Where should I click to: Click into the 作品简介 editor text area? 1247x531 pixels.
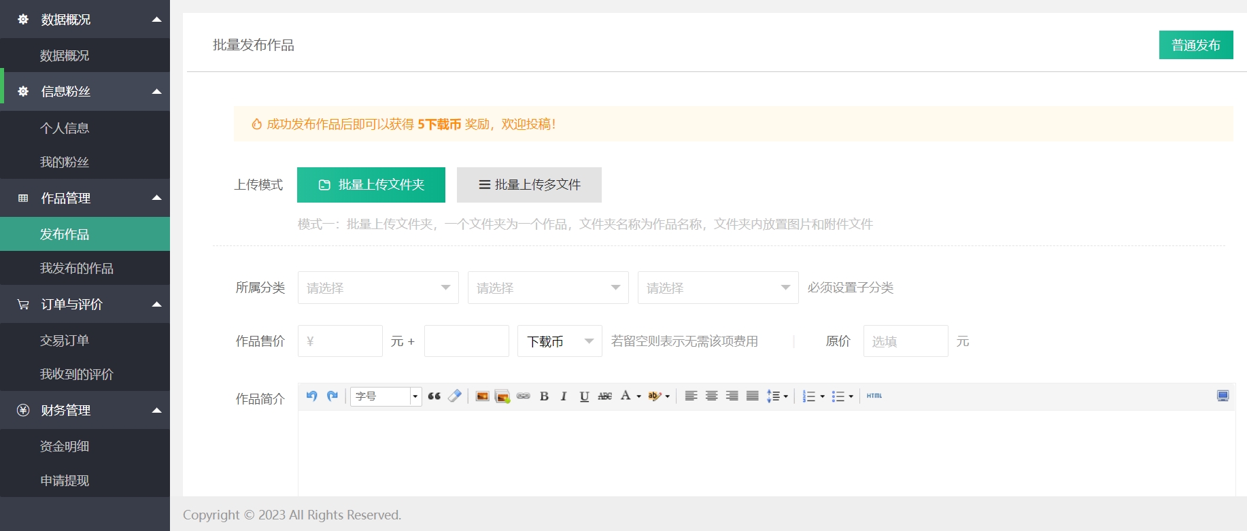(766, 452)
